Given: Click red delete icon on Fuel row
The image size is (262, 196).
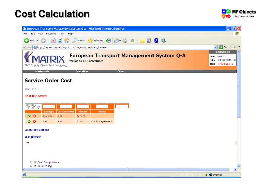Looking at the screenshot, I should (34, 121).
